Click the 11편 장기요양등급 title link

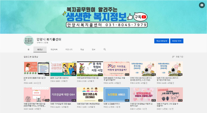pos(141,105)
